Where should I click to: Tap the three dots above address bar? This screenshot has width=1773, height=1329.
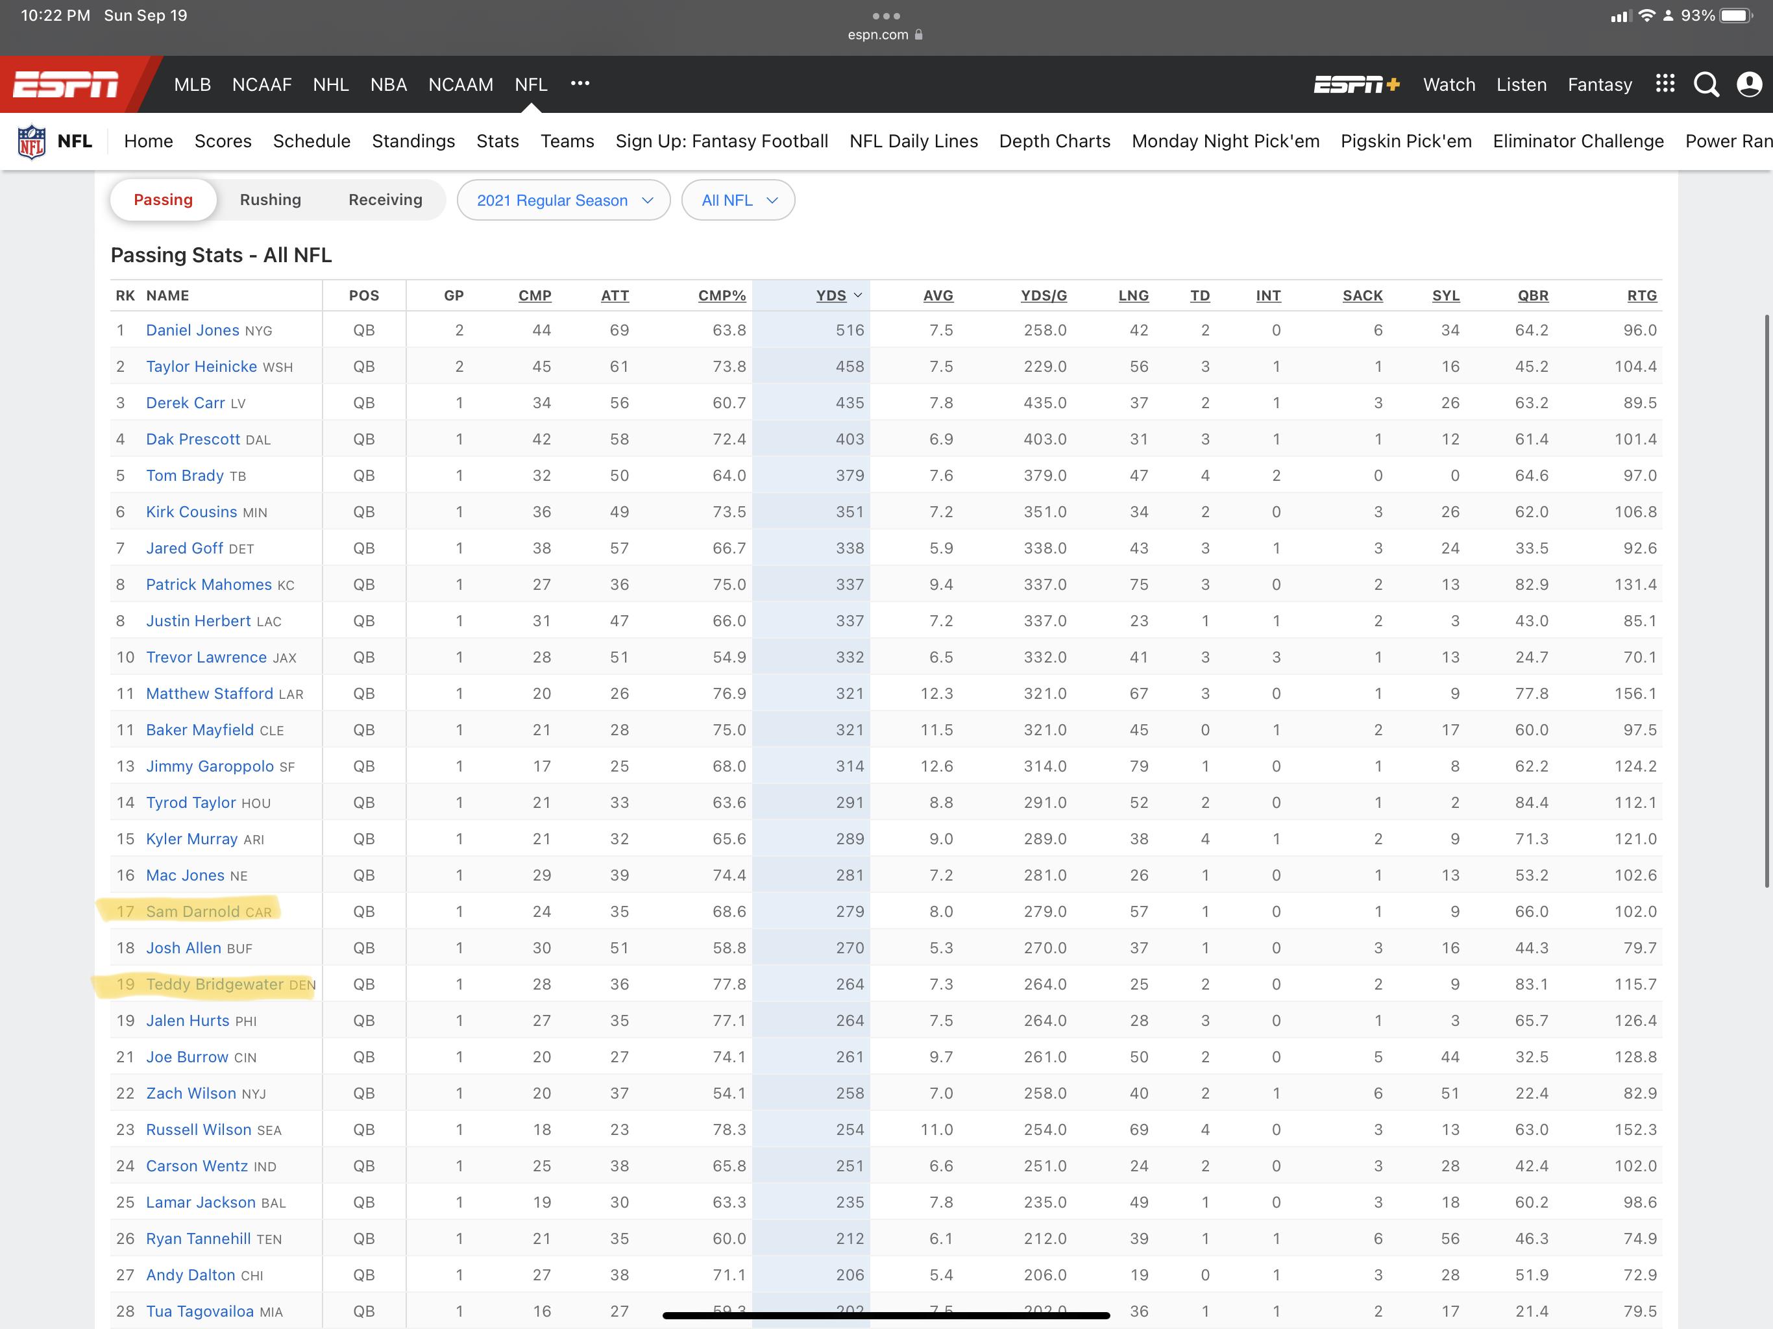[886, 16]
